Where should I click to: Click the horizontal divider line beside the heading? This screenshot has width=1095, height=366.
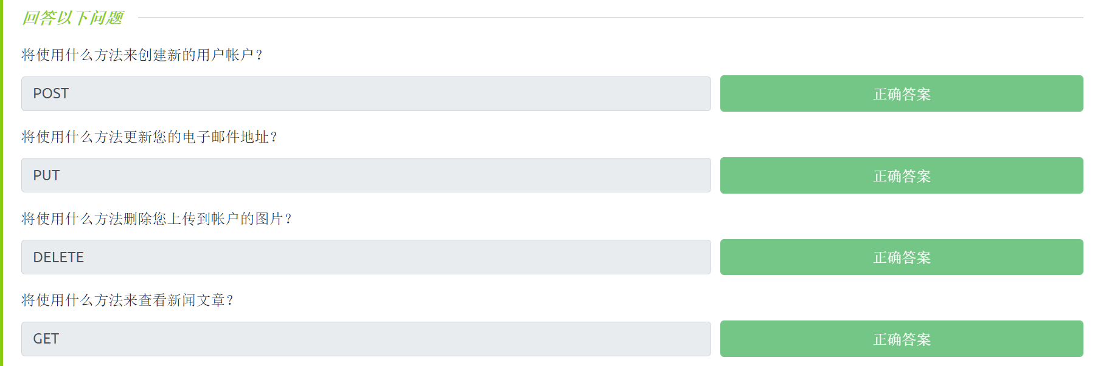pos(608,18)
